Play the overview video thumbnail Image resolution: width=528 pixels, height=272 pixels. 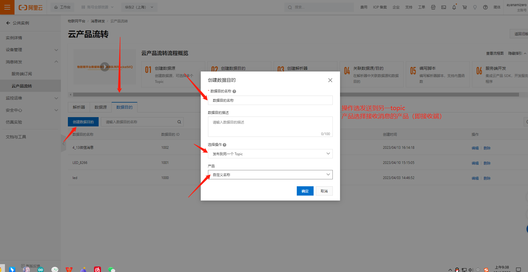[x=104, y=67]
